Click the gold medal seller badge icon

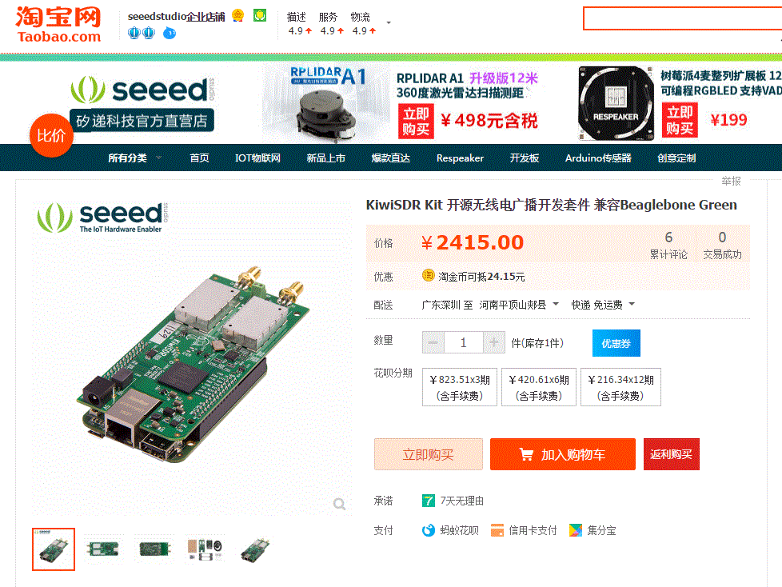238,15
